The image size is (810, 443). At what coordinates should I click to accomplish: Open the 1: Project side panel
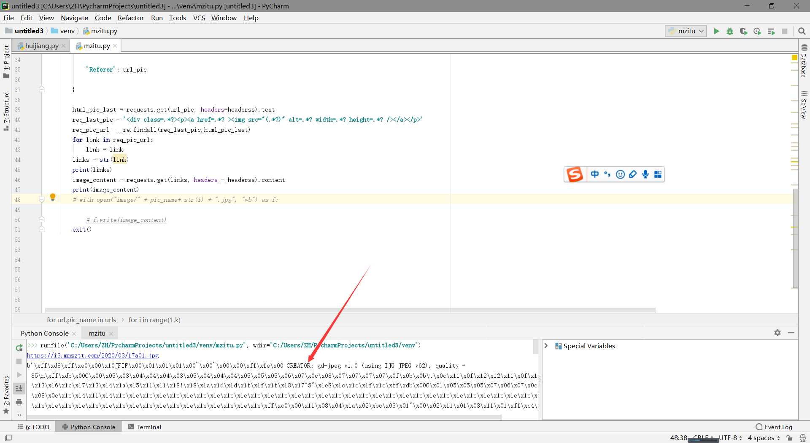point(6,61)
